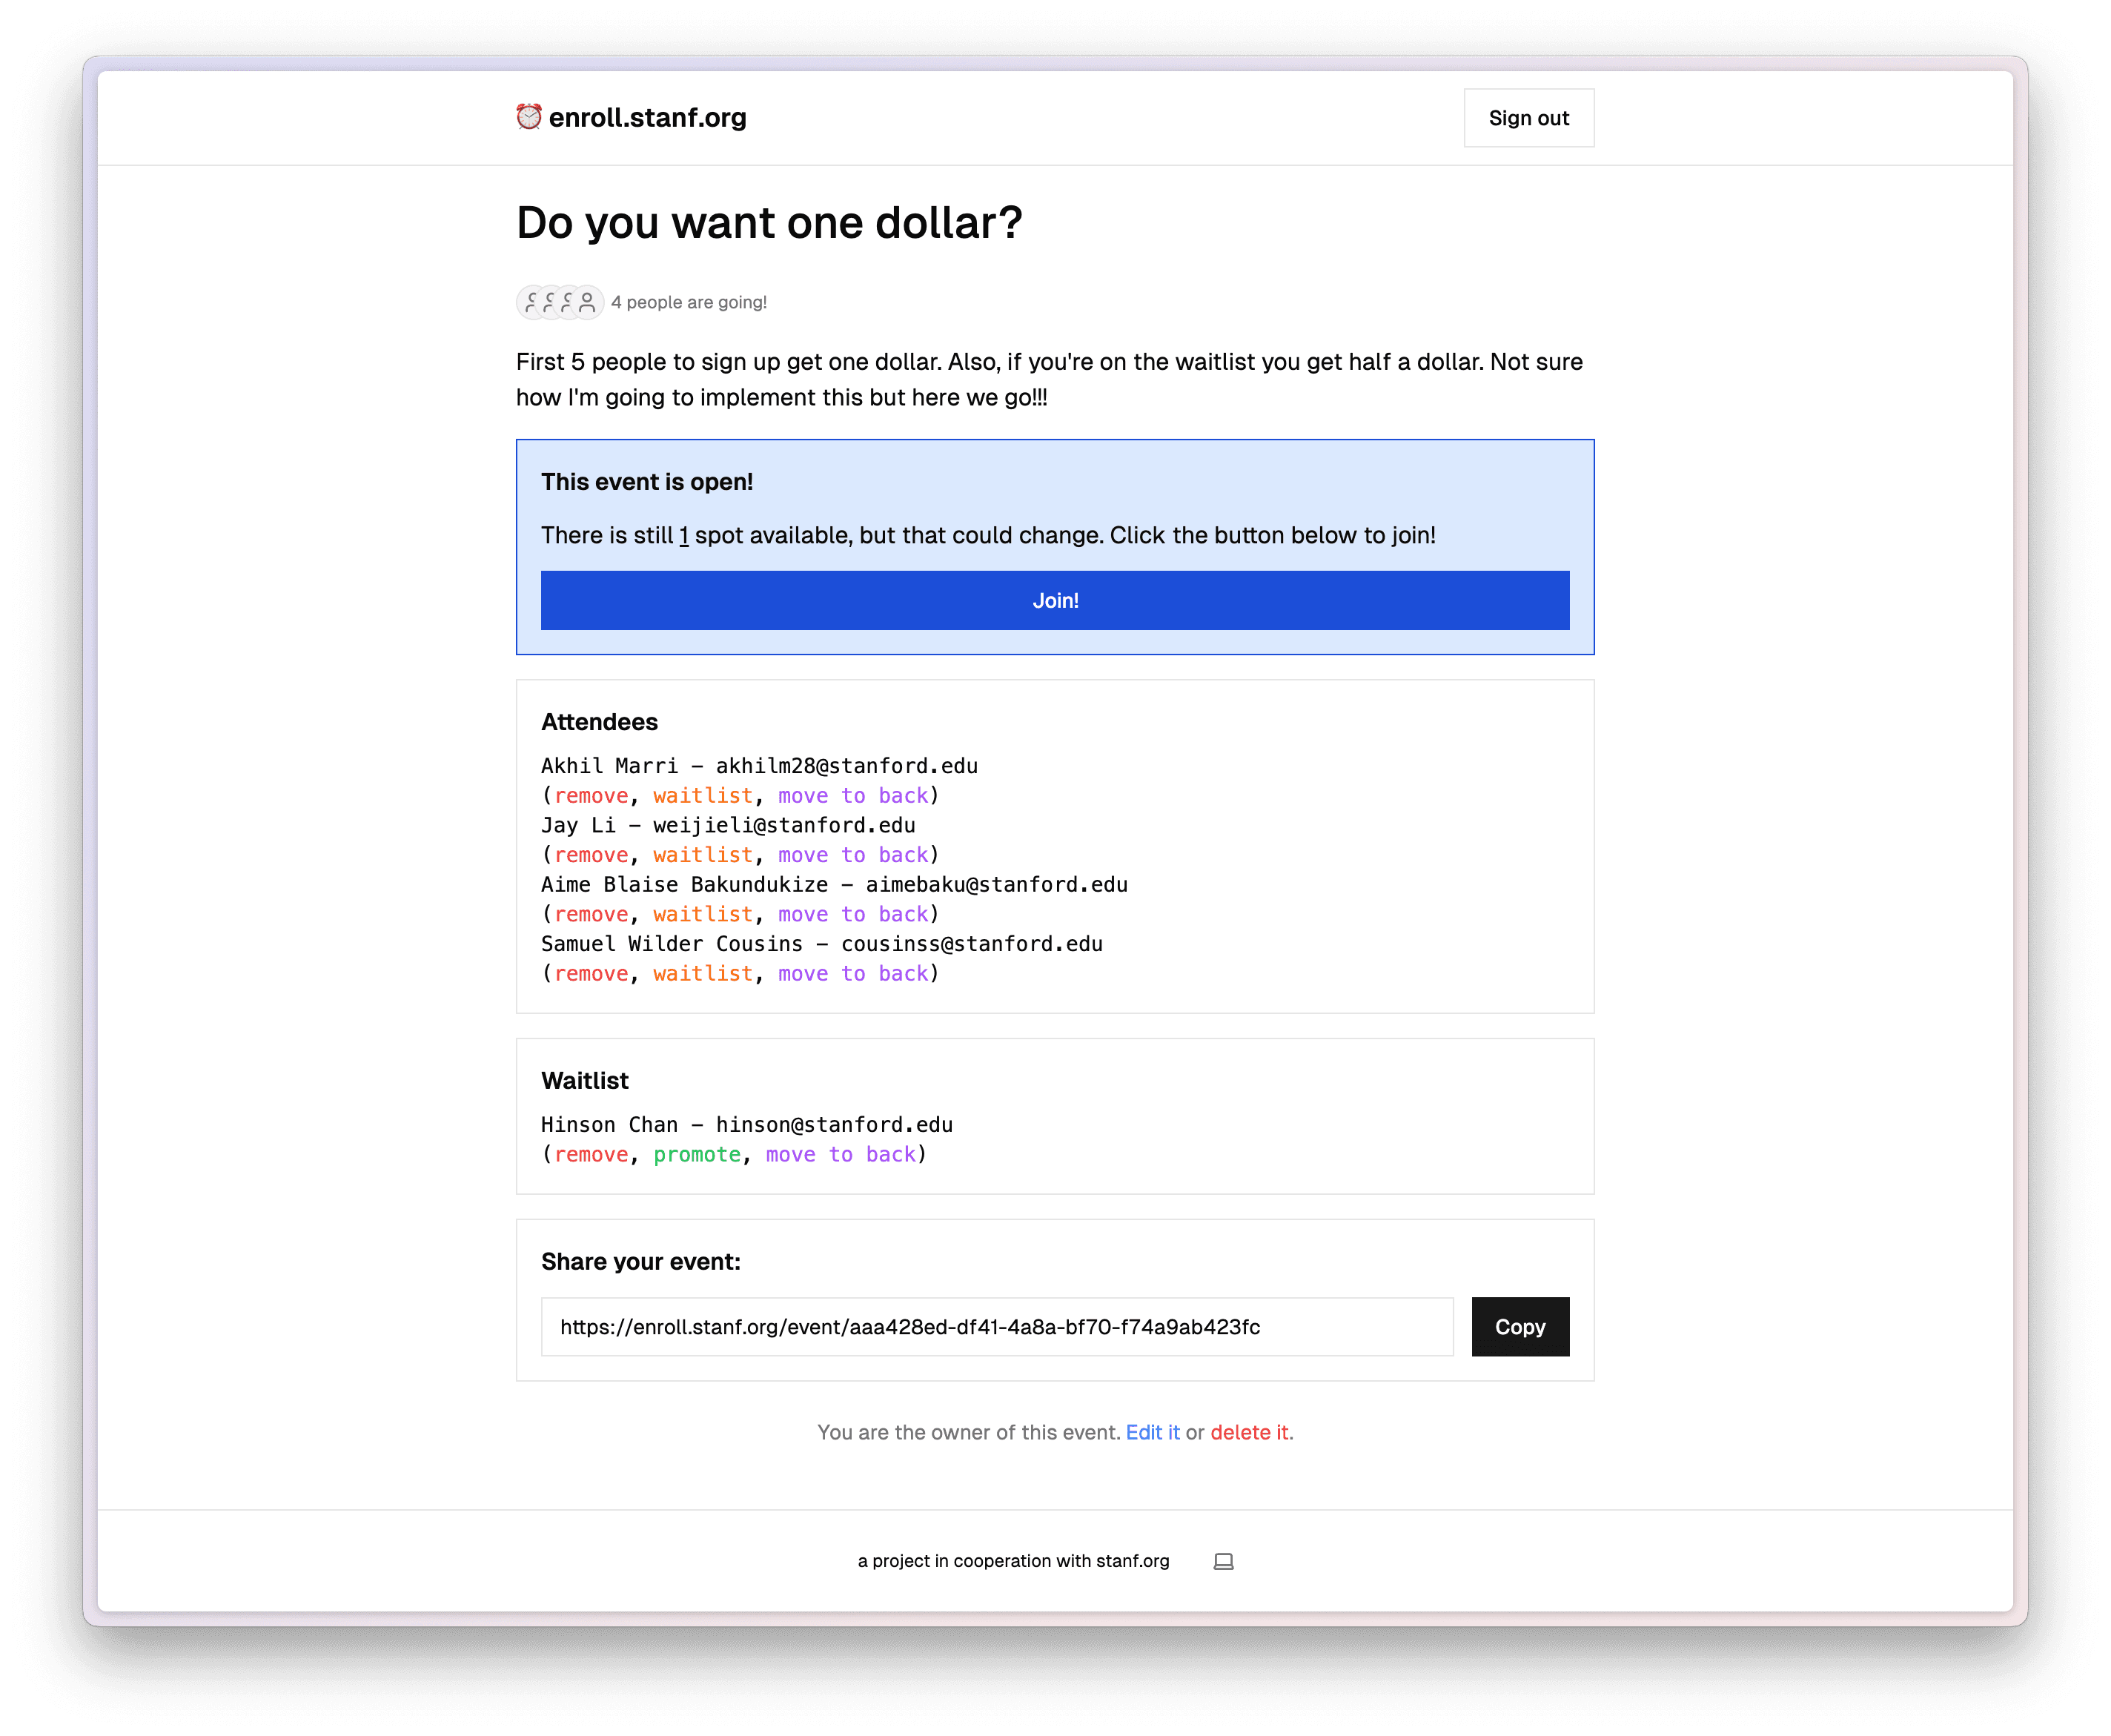The width and height of the screenshot is (2111, 1736).
Task: Waitlist attendee Jay Li
Action: [x=703, y=855]
